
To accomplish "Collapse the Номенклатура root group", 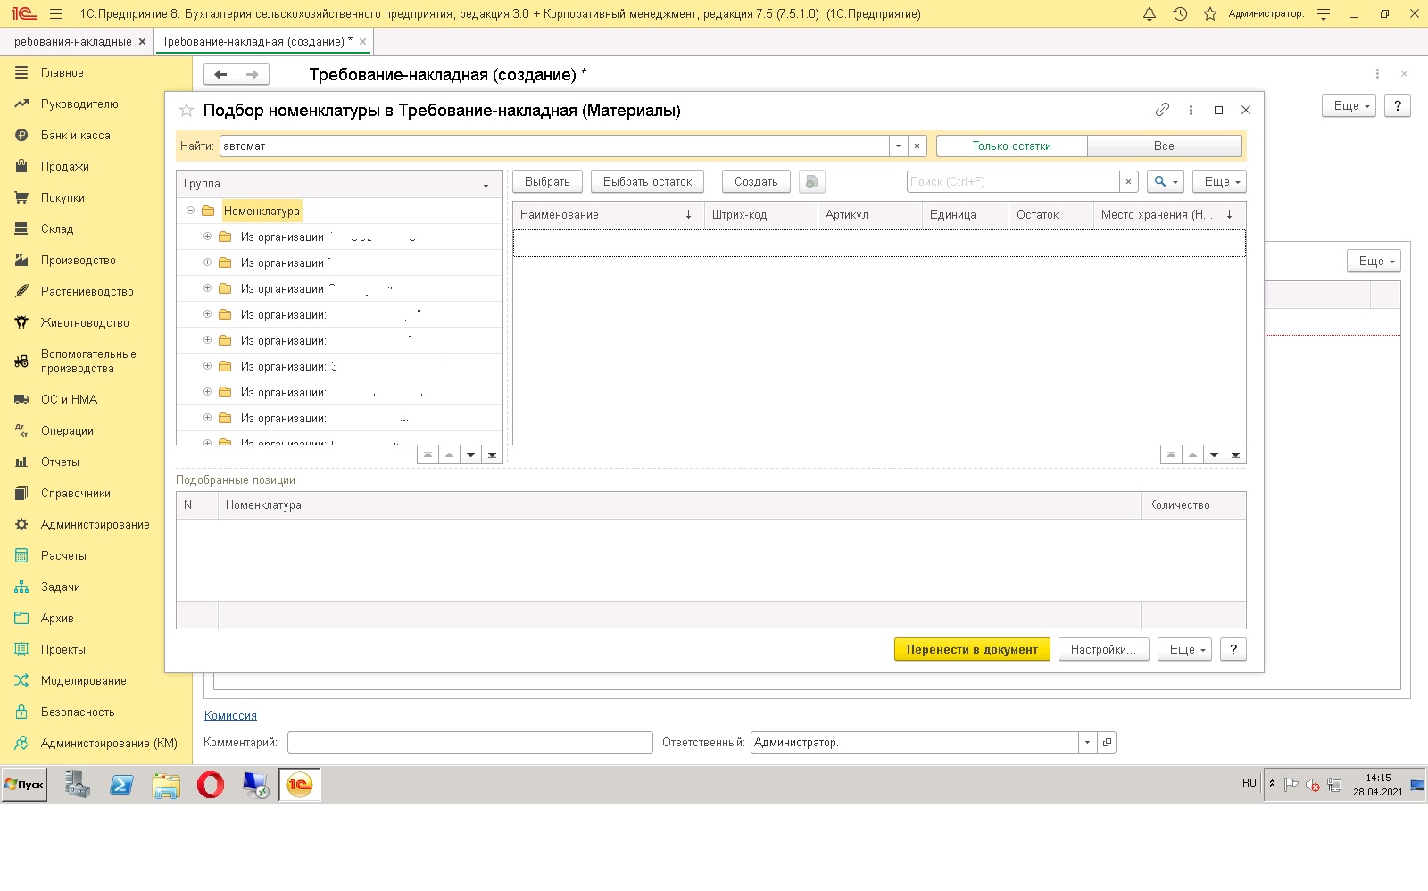I will point(190,211).
